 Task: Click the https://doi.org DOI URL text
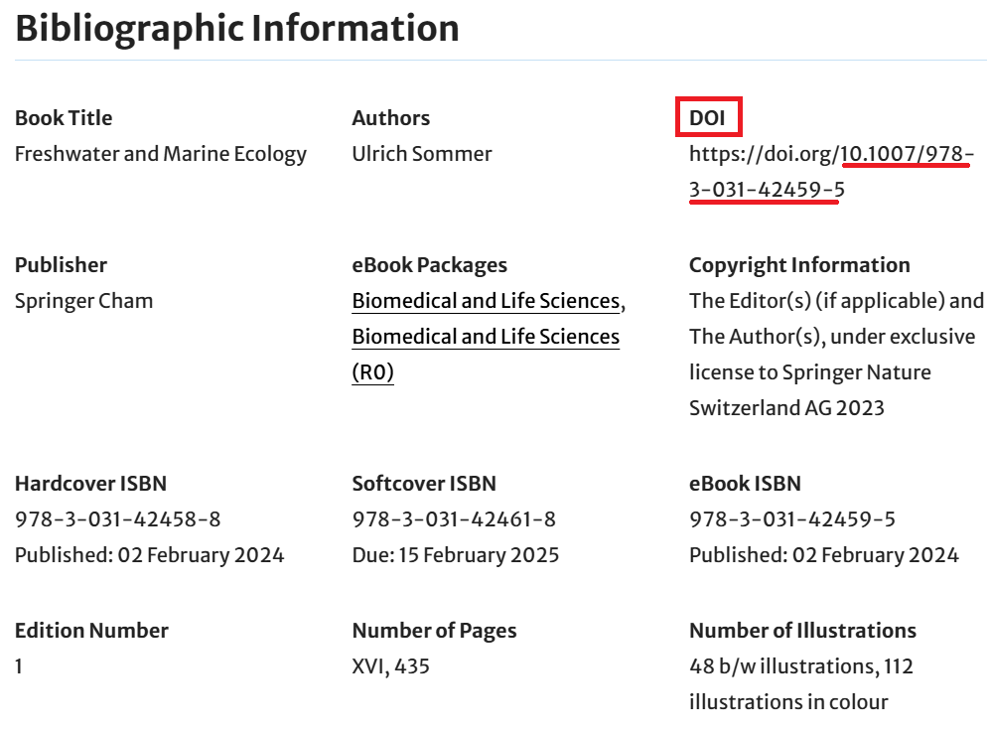(831, 172)
